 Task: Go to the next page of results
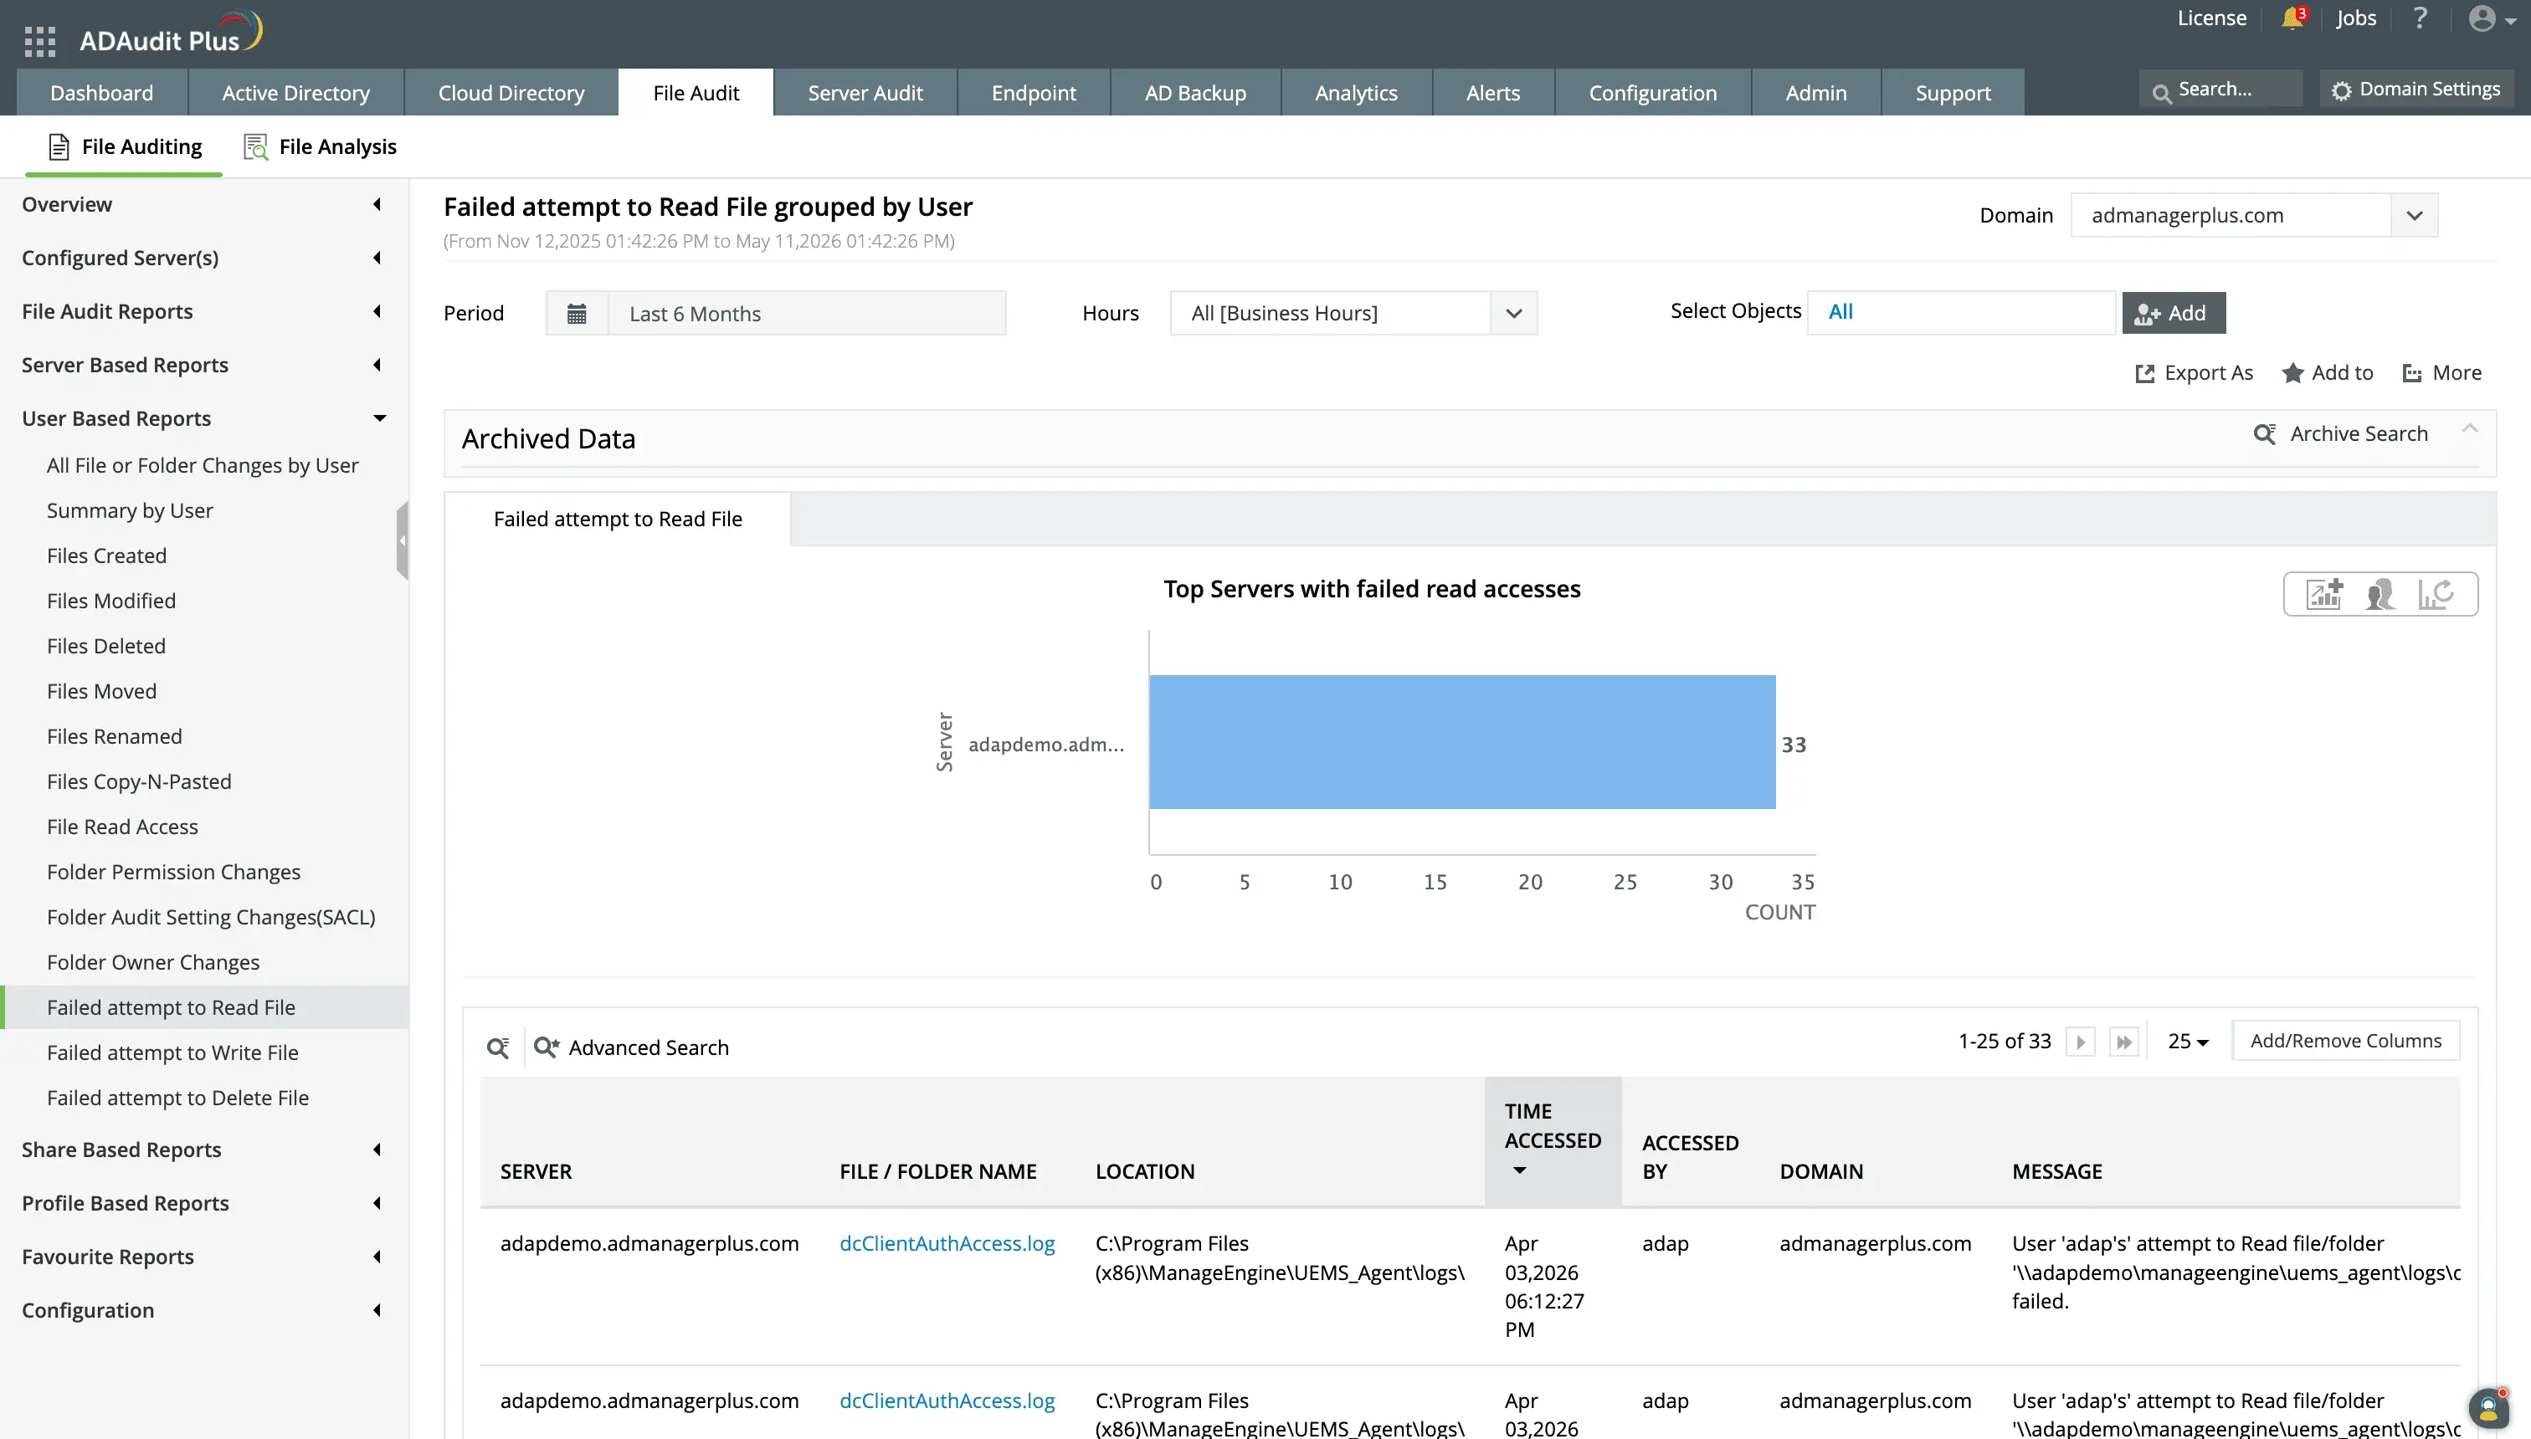click(x=2080, y=1042)
